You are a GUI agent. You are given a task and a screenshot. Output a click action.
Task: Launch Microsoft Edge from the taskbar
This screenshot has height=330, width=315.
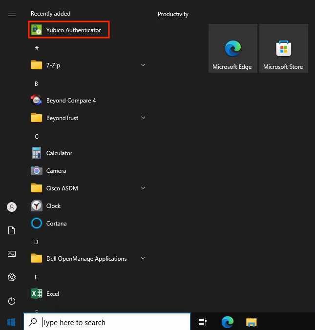(228, 322)
